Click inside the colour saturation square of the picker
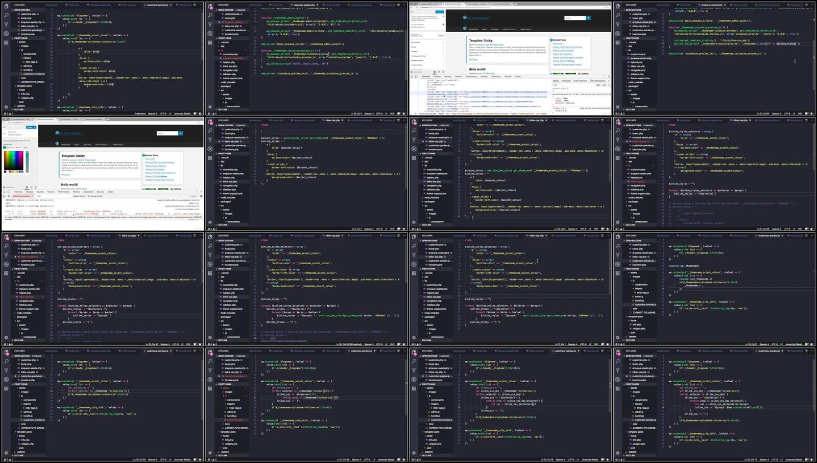 coord(13,161)
